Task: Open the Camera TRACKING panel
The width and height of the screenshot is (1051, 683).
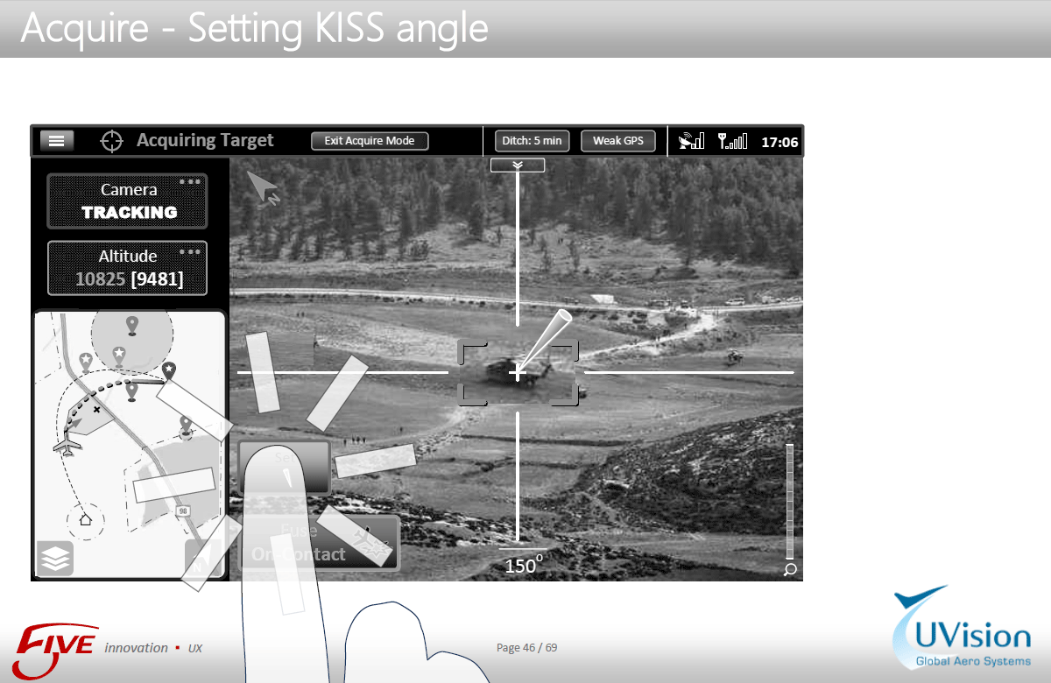Action: [x=128, y=201]
